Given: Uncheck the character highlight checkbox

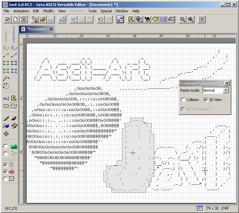Looking at the screenshot, I should pos(6,172).
